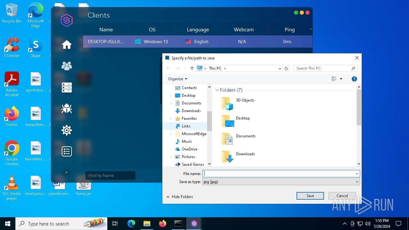The height and width of the screenshot is (230, 409).
Task: Open dialog Help question mark
Action: pyautogui.click(x=354, y=79)
